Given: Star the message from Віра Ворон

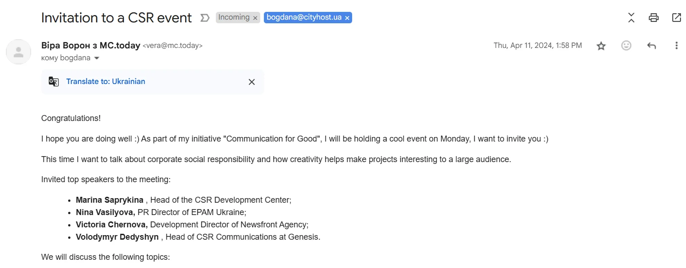Looking at the screenshot, I should (601, 46).
